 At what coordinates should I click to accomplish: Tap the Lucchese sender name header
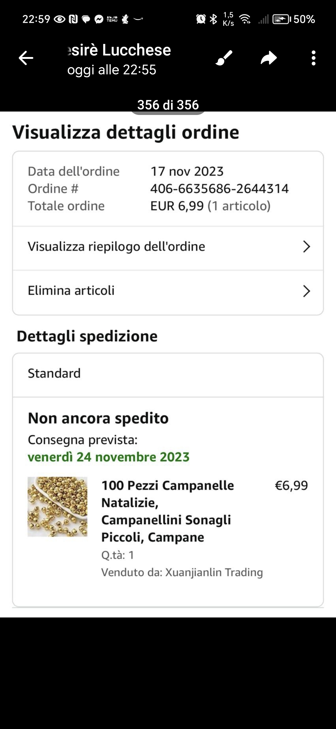tap(119, 50)
